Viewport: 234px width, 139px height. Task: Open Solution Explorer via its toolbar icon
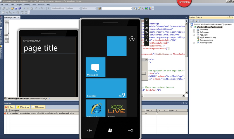coord(135,8)
